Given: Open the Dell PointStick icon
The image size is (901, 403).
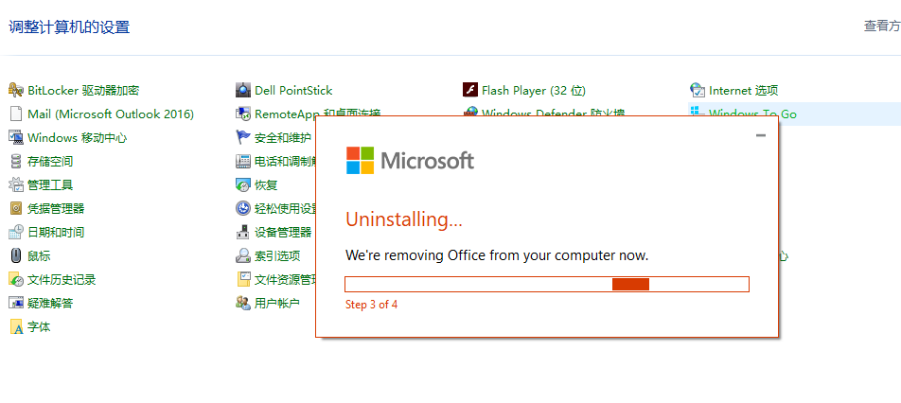Looking at the screenshot, I should click(x=243, y=90).
